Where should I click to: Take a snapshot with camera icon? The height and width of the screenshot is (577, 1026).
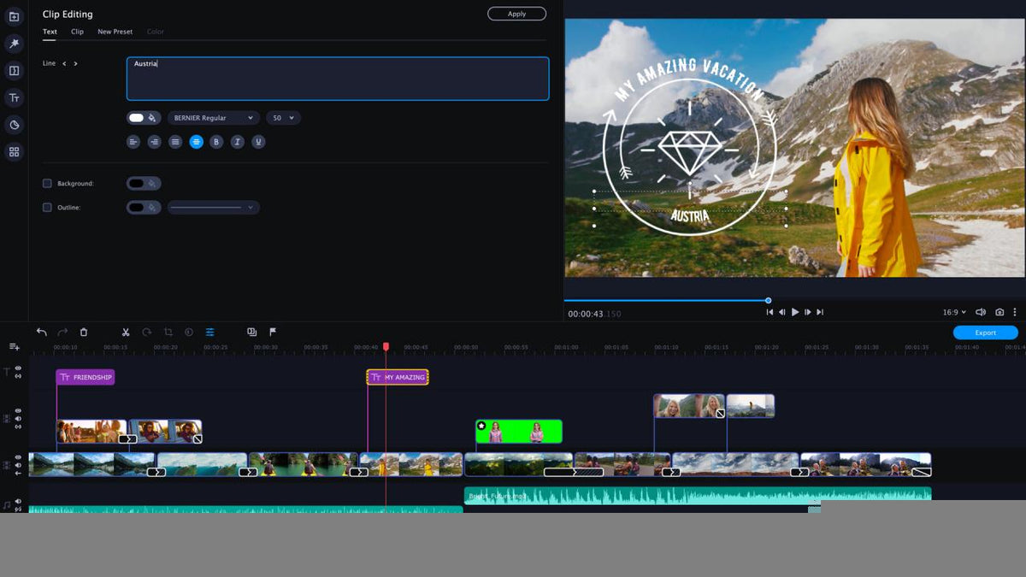coord(999,312)
